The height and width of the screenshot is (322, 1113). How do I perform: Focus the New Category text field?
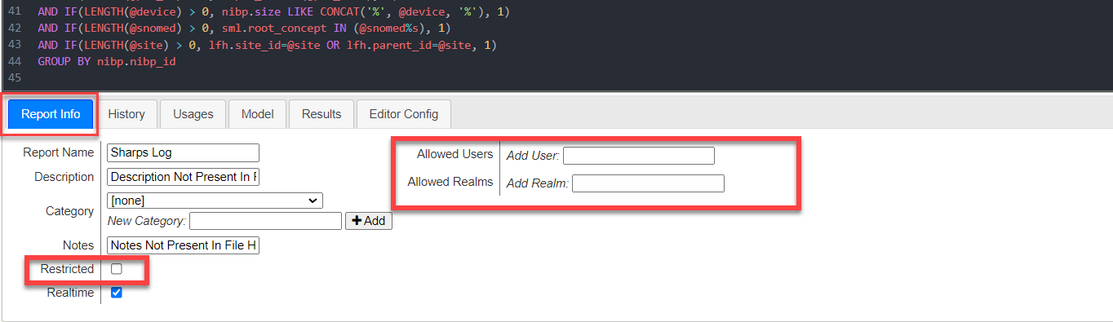pyautogui.click(x=265, y=221)
